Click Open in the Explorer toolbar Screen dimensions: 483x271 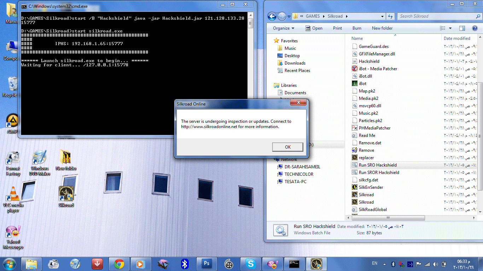(314, 28)
